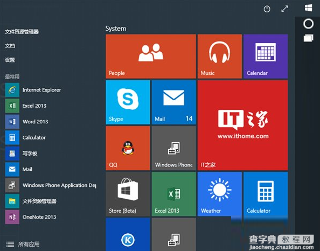Open 设置 (Settings)
Screen dimensions: 320x251
[10, 60]
